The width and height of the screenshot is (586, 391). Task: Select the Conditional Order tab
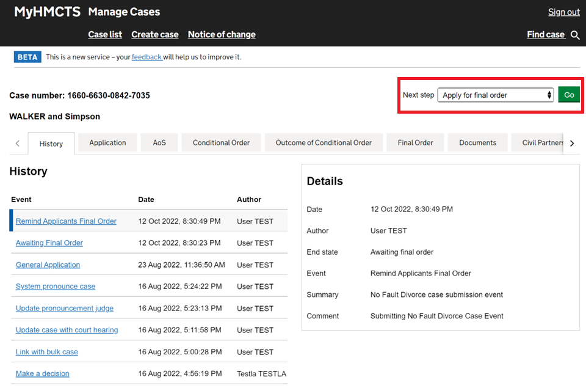[x=221, y=143]
